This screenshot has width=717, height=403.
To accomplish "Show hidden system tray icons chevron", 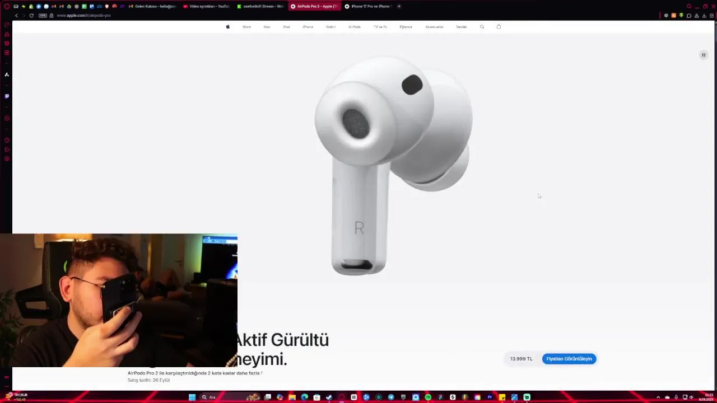I will tap(658, 397).
